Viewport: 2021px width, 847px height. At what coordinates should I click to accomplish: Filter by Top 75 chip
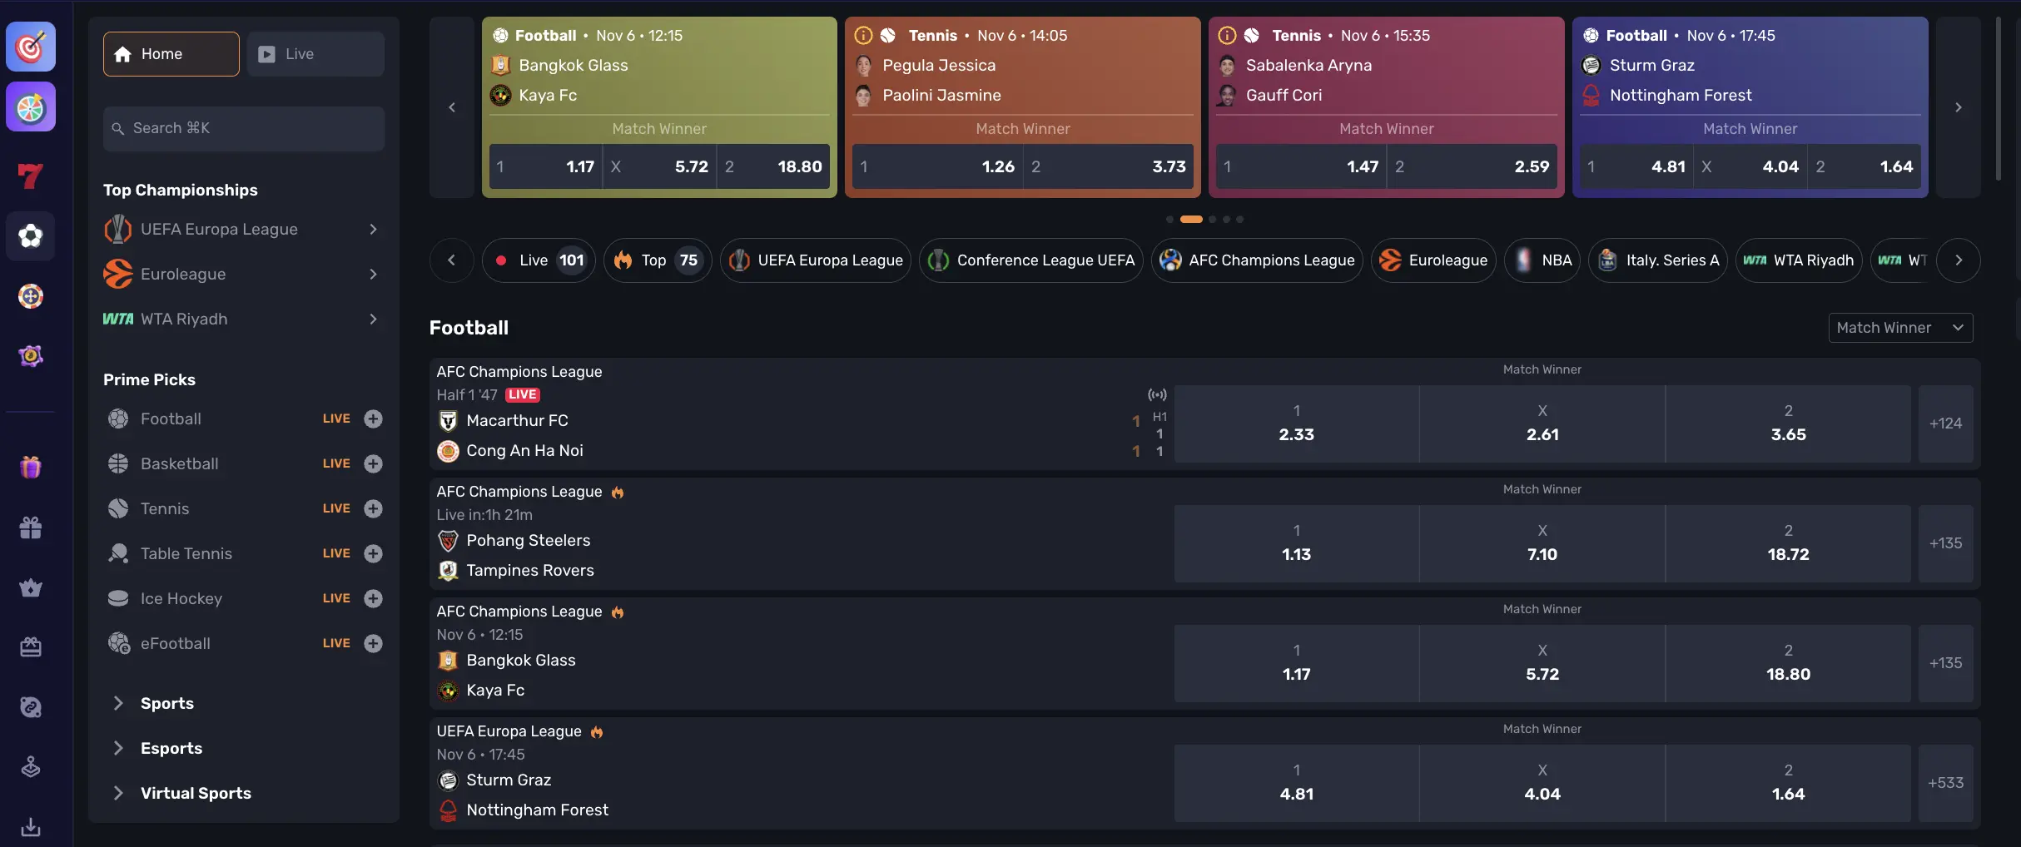click(658, 260)
